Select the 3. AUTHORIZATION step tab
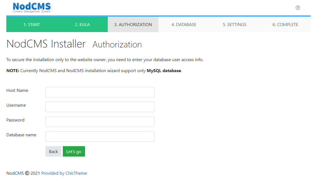This screenshot has height=181, width=317. [133, 25]
